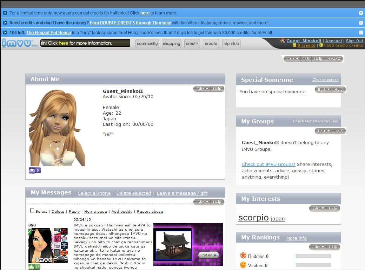Toggle the Safe page mode button
This screenshot has width=365, height=270.
pos(306,59)
